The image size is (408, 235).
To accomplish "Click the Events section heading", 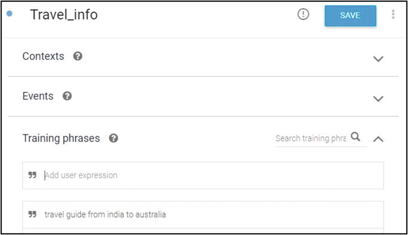I will coord(38,96).
